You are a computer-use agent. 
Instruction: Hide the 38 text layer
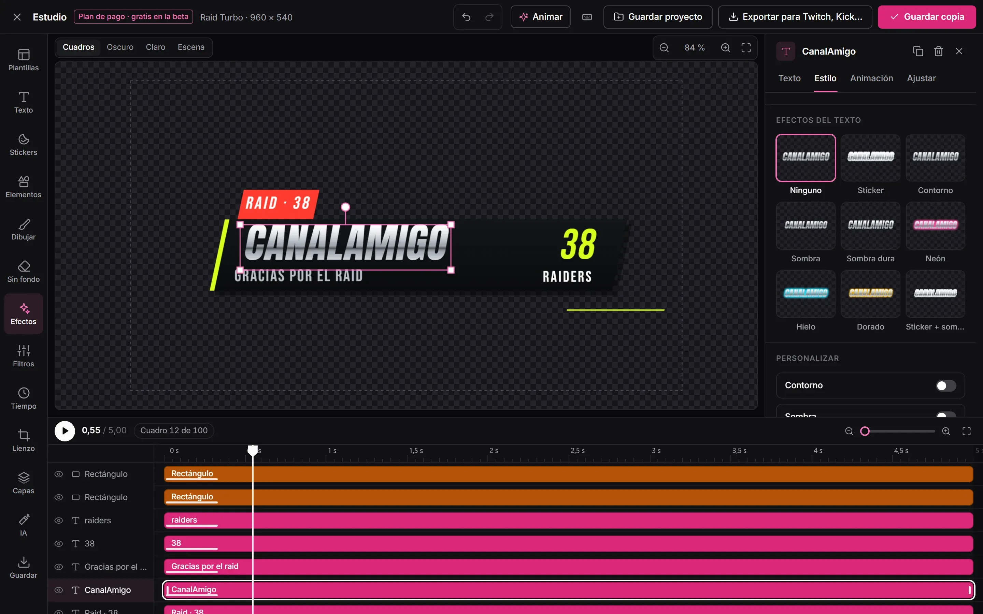(x=59, y=544)
